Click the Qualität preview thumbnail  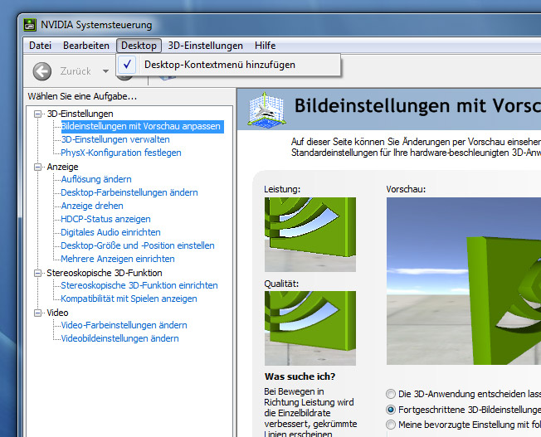click(x=310, y=328)
